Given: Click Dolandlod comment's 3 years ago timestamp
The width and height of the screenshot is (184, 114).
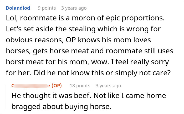Looking at the screenshot, I should [x=74, y=8].
